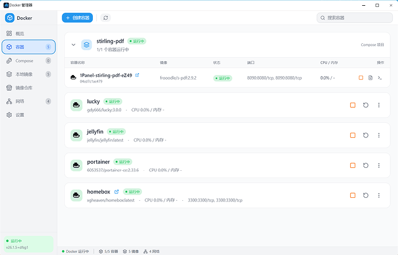This screenshot has width=398, height=255.
Task: Switch to the 网络 networks page
Action: pos(28,102)
